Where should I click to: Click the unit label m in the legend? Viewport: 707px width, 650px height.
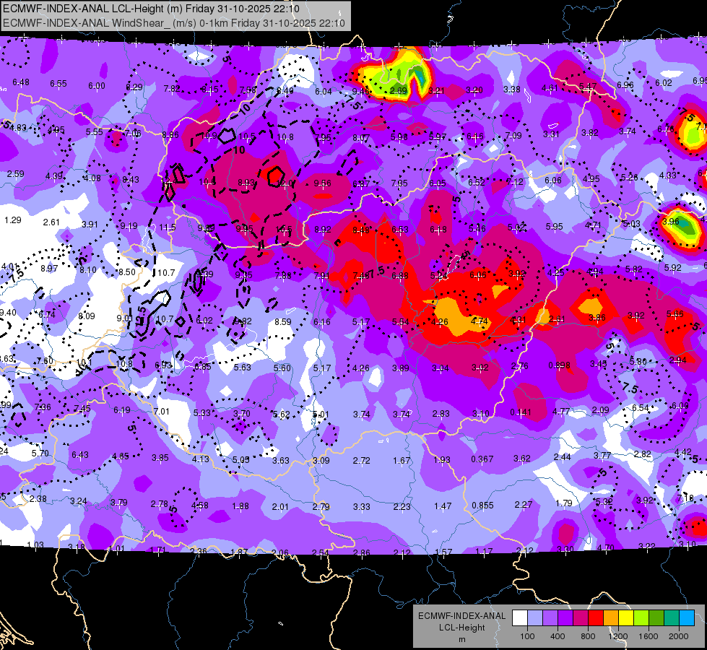(x=461, y=639)
